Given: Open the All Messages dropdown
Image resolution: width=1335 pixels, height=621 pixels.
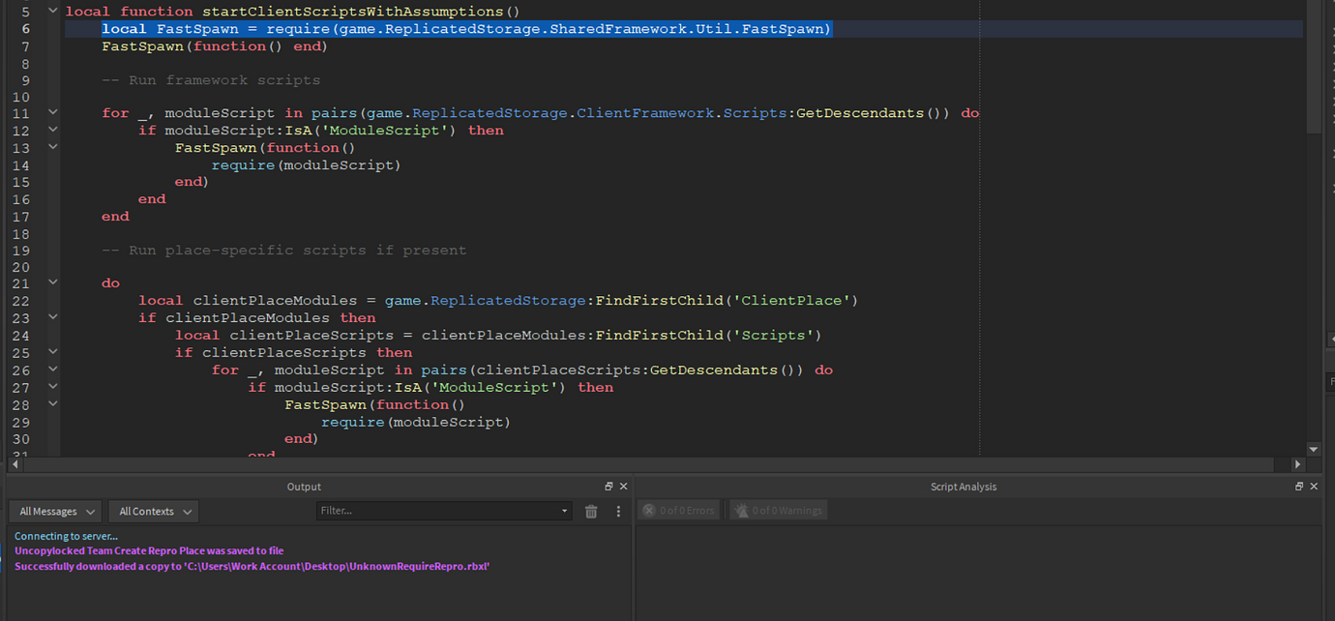Looking at the screenshot, I should pos(54,511).
